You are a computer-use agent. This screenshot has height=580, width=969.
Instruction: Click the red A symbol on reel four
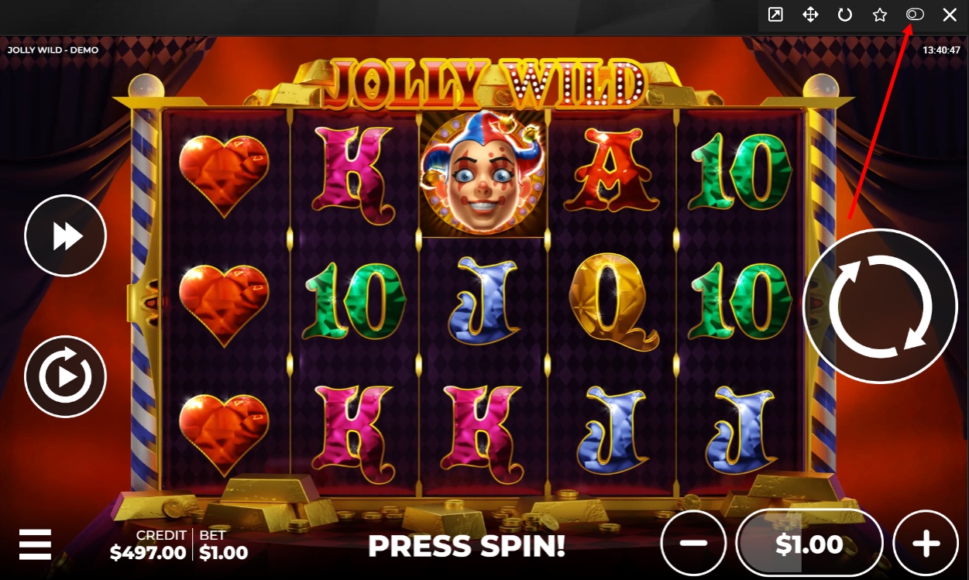pyautogui.click(x=612, y=170)
